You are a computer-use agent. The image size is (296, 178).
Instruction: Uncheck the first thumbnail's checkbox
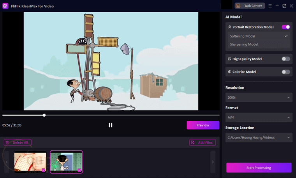pos(43,170)
